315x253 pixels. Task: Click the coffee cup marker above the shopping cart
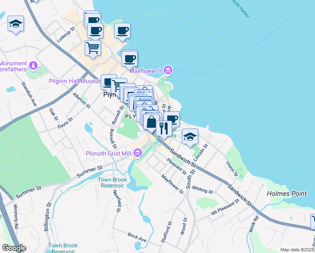[96, 30]
